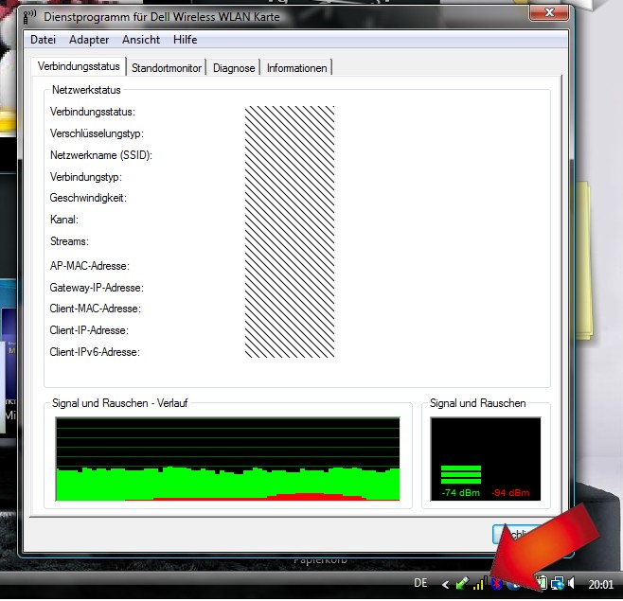Click the -74 dBm signal value
Viewport: 623px width, 601px height.
tap(461, 493)
